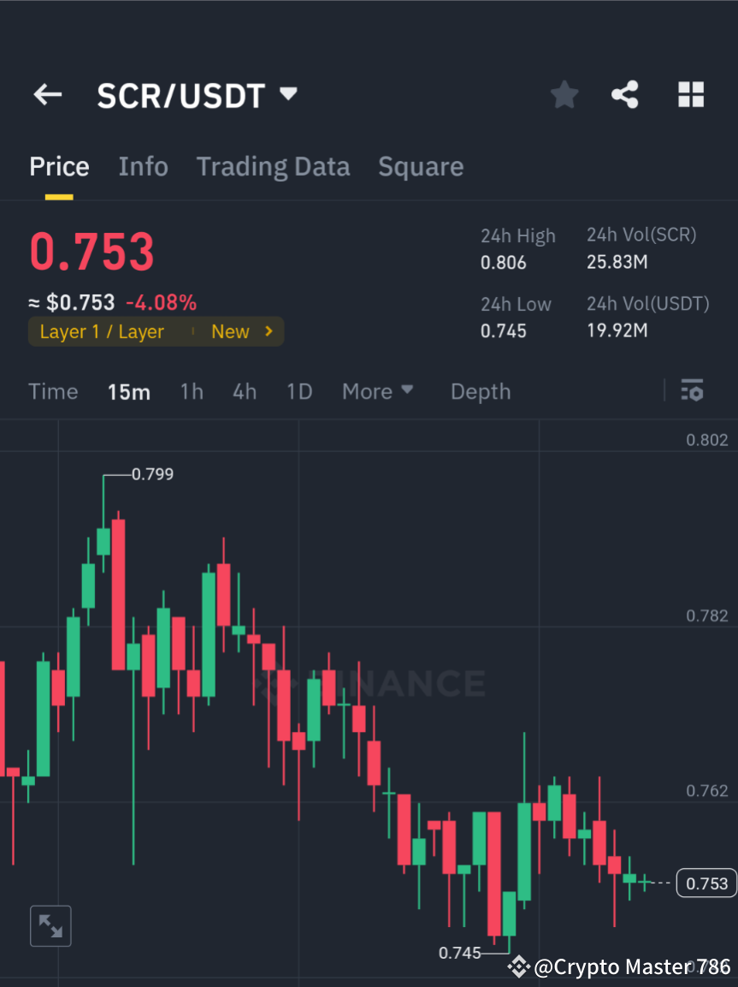Select the Square tab

pyautogui.click(x=421, y=166)
